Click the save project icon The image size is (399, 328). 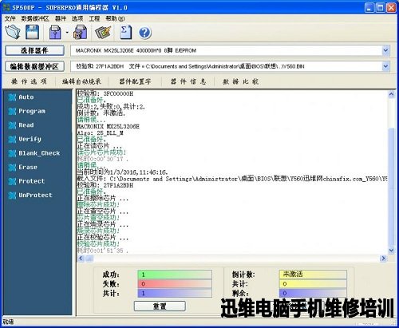coord(81,32)
